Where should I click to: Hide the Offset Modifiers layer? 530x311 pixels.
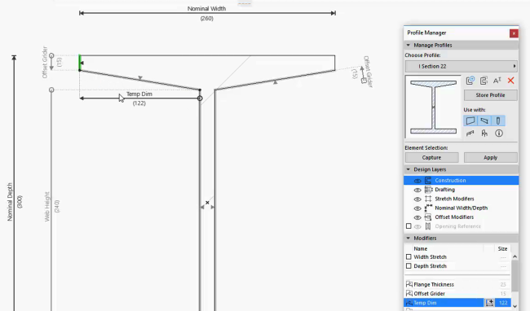(417, 217)
